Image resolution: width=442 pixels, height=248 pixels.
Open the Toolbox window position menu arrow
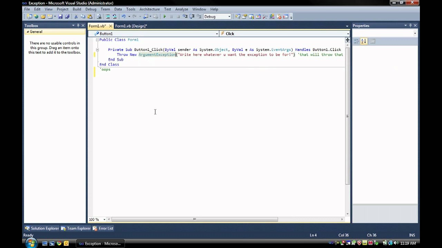click(73, 25)
